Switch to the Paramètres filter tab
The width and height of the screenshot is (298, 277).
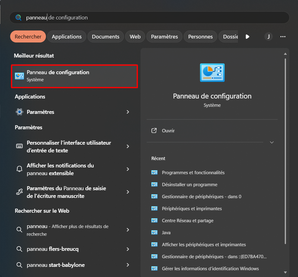pos(164,37)
